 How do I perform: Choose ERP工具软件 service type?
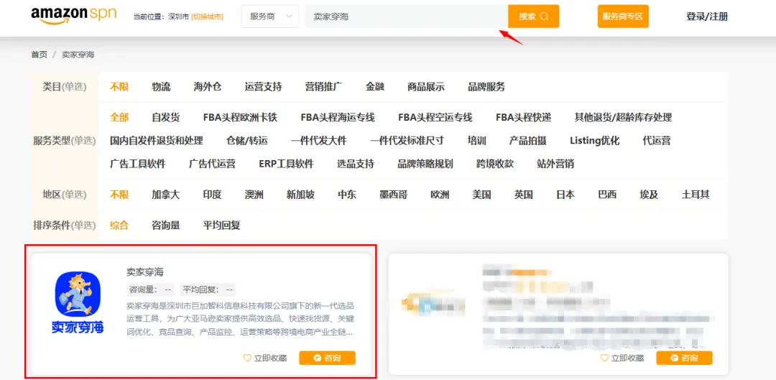point(287,164)
